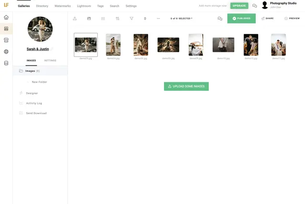Viewport: 305px width, 204px height.
Task: Switch to the Settings tab under gallery name
Action: 50,61
